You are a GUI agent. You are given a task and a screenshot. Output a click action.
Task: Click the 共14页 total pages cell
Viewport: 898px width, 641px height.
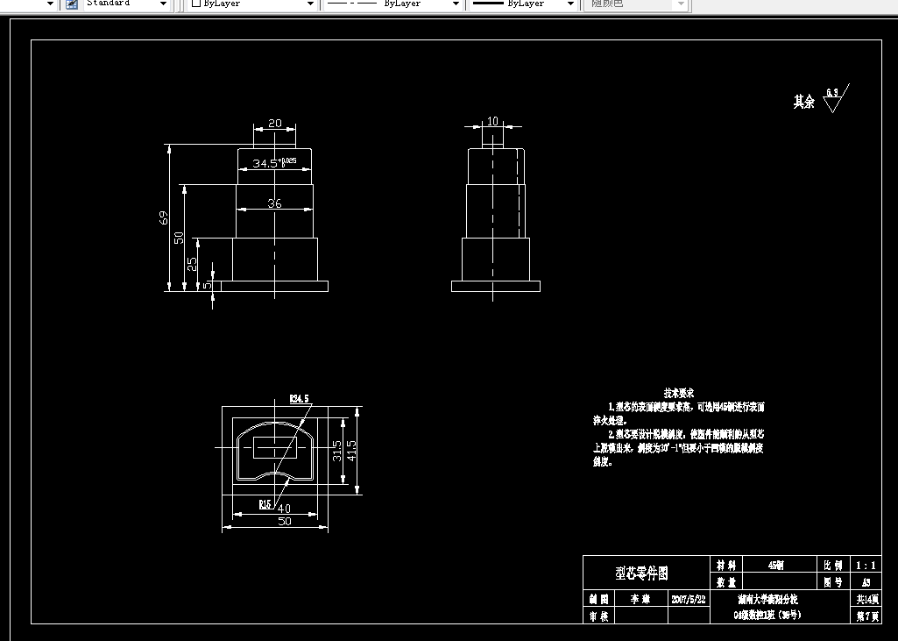867,599
